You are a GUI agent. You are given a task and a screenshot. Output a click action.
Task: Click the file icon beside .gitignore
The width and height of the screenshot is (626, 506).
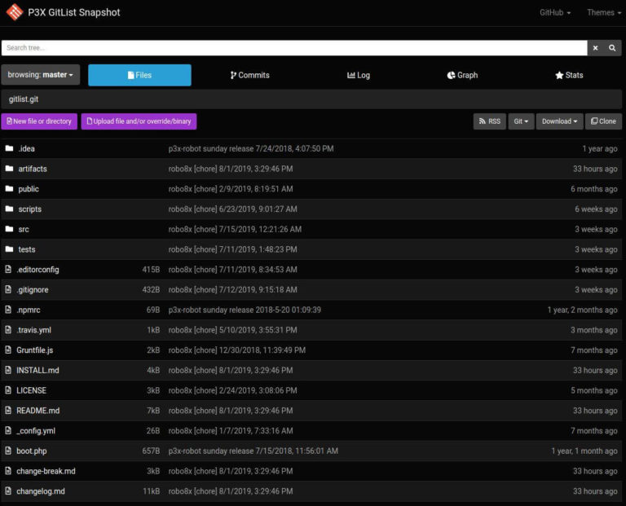pos(8,289)
